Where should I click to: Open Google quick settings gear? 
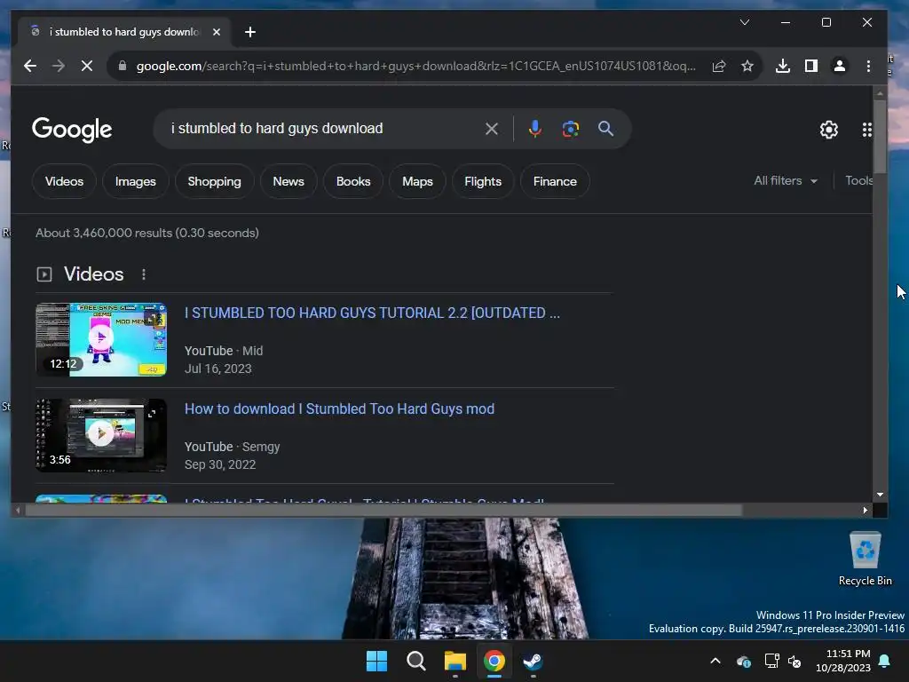coord(829,130)
